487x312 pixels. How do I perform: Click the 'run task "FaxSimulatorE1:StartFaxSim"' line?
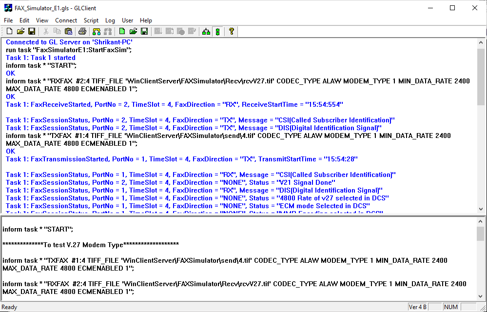[69, 50]
